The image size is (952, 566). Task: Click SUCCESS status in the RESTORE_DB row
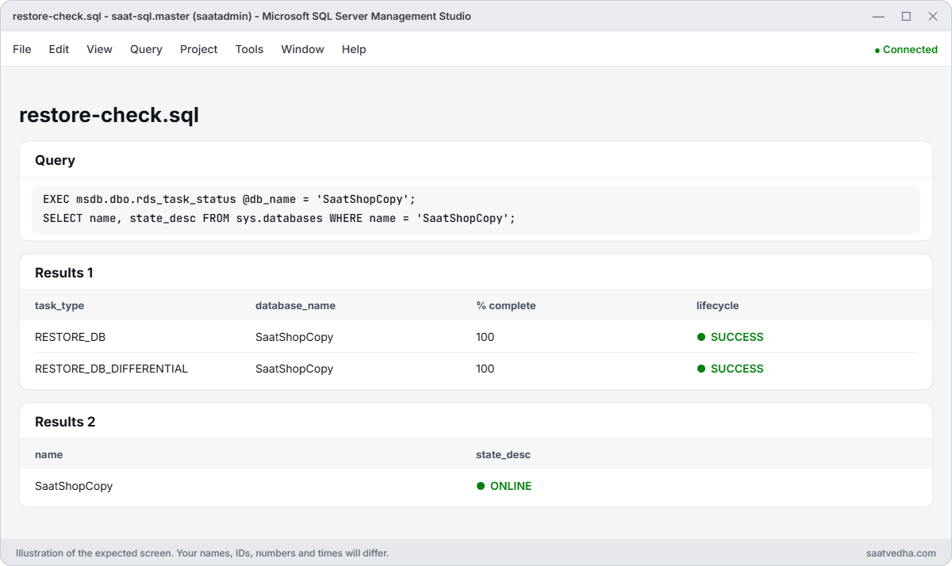(x=730, y=337)
